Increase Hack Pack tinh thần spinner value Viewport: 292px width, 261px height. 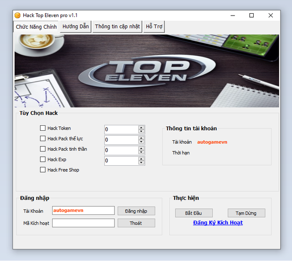[141, 148]
